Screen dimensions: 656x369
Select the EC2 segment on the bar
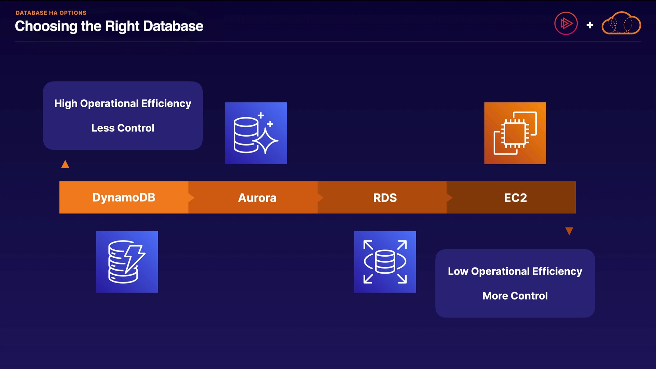[x=515, y=197]
